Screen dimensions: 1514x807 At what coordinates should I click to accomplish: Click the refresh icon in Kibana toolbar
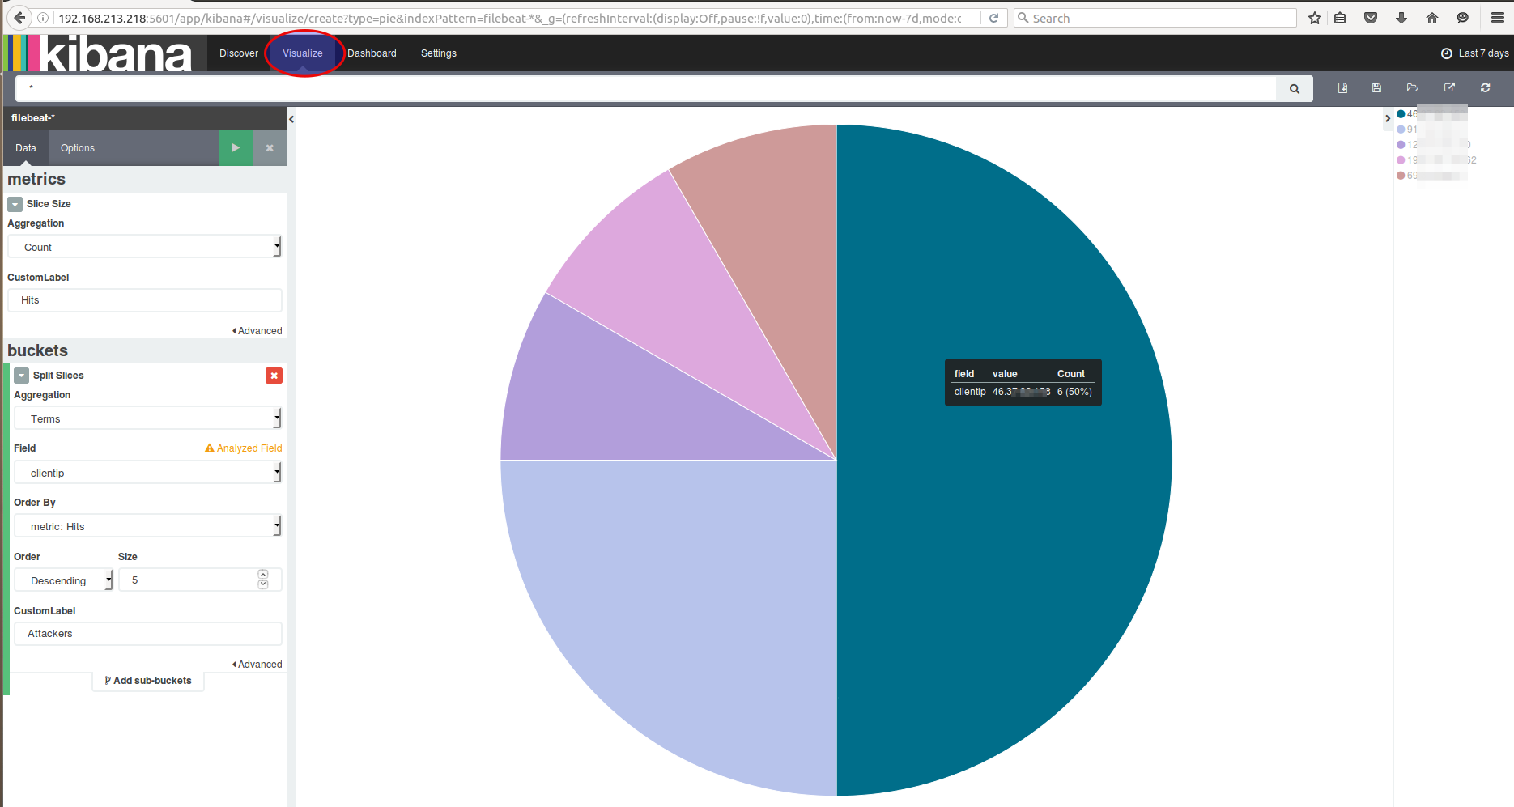coord(1486,88)
